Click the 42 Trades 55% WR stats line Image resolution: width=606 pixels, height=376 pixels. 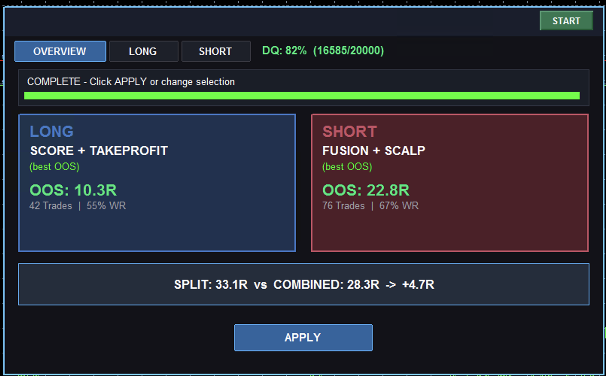pyautogui.click(x=78, y=206)
